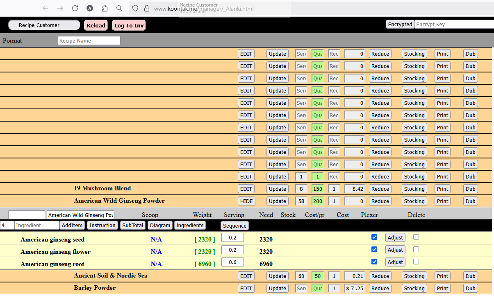Screen dimensions: 494x298
Task: Click the ingredients button
Action: point(190,225)
